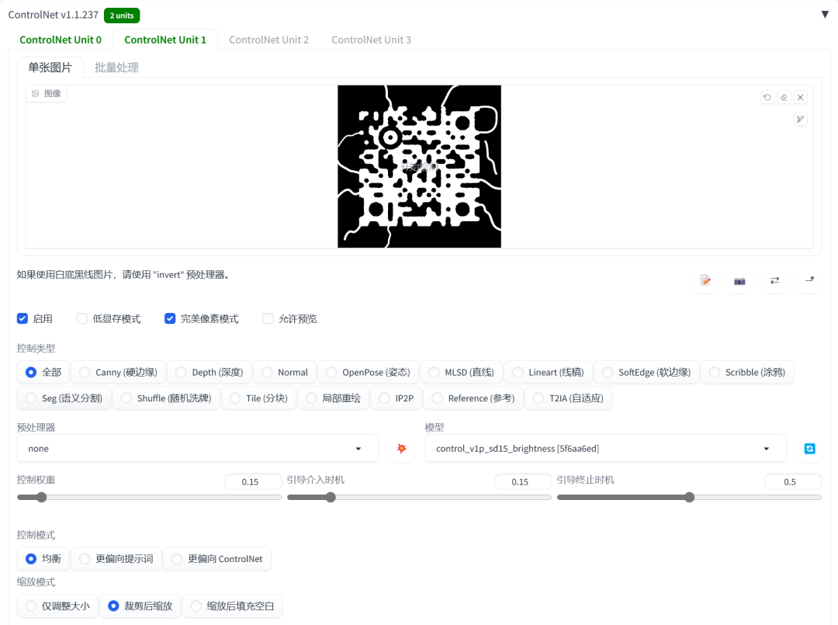
Task: Select Seg (语义分割) control type
Action: pyautogui.click(x=64, y=398)
